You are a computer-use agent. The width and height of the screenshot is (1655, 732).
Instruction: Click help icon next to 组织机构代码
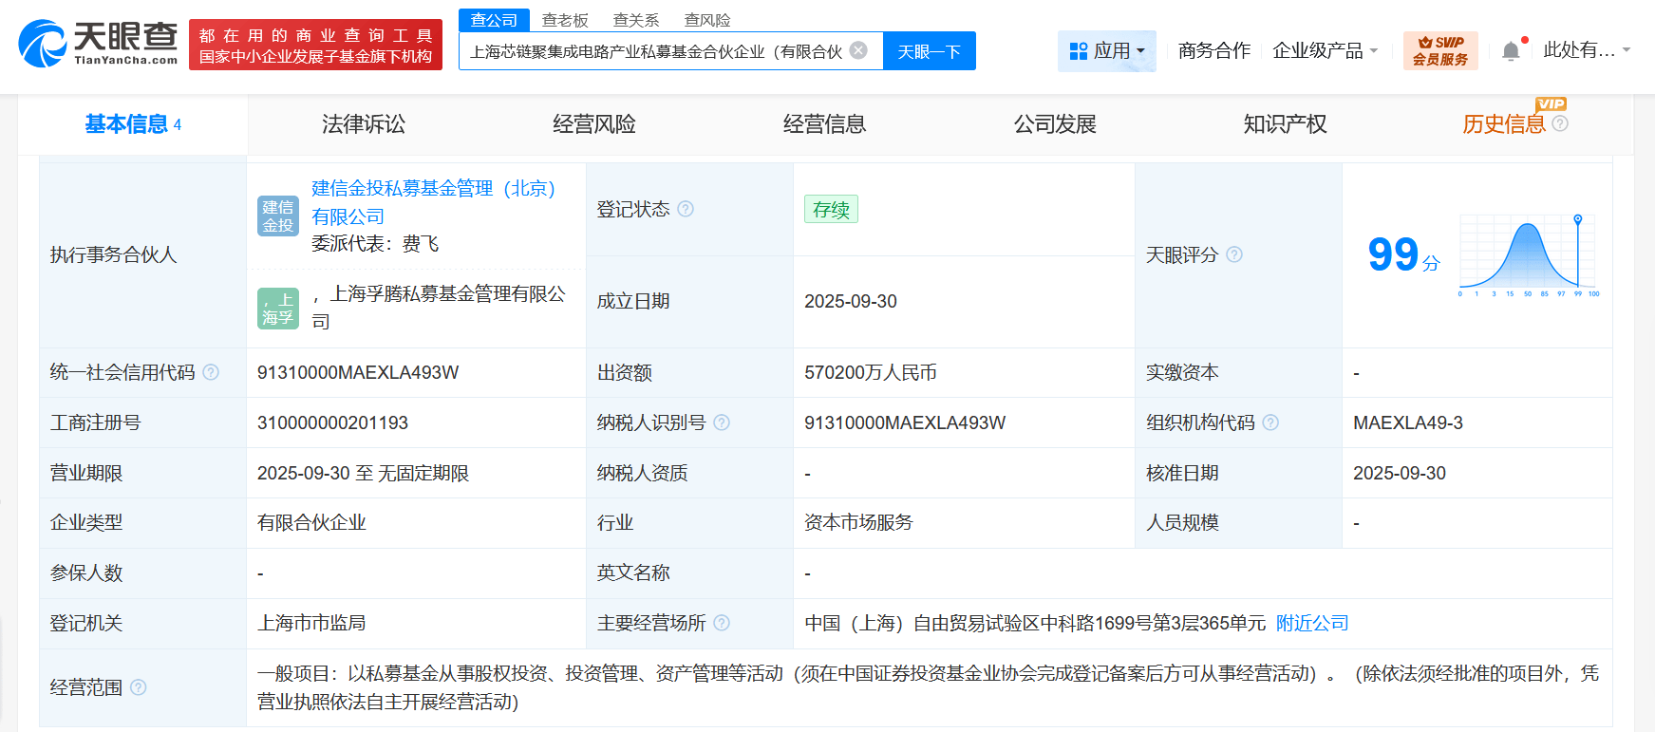click(1270, 422)
